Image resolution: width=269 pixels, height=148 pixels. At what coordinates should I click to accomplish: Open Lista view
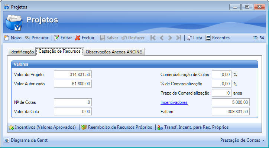tap(194, 38)
